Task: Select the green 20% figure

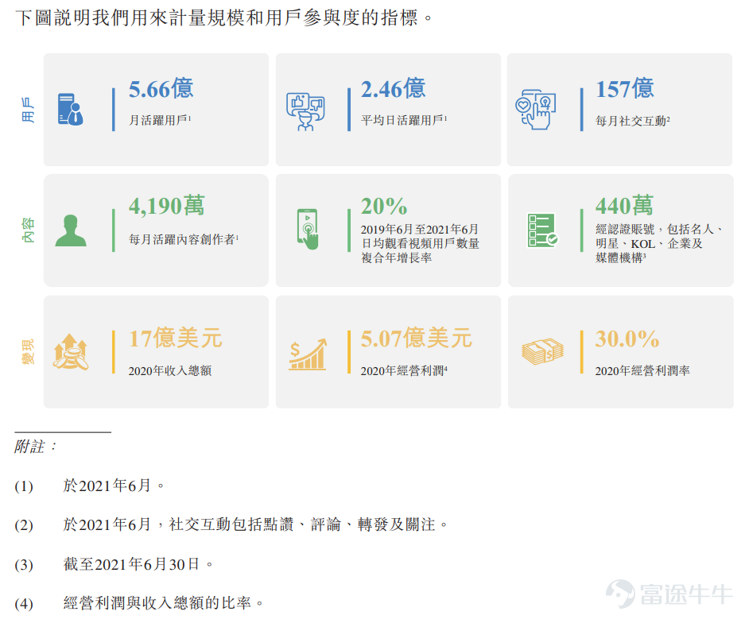Action: point(383,207)
